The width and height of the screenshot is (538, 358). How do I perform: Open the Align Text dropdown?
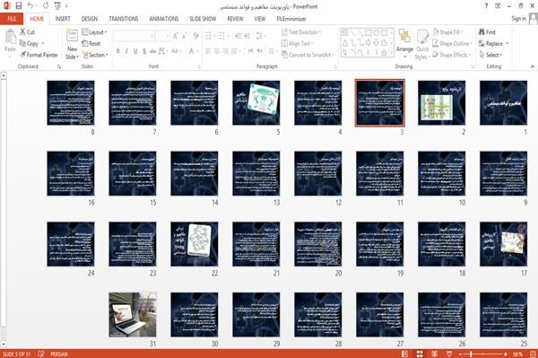297,43
